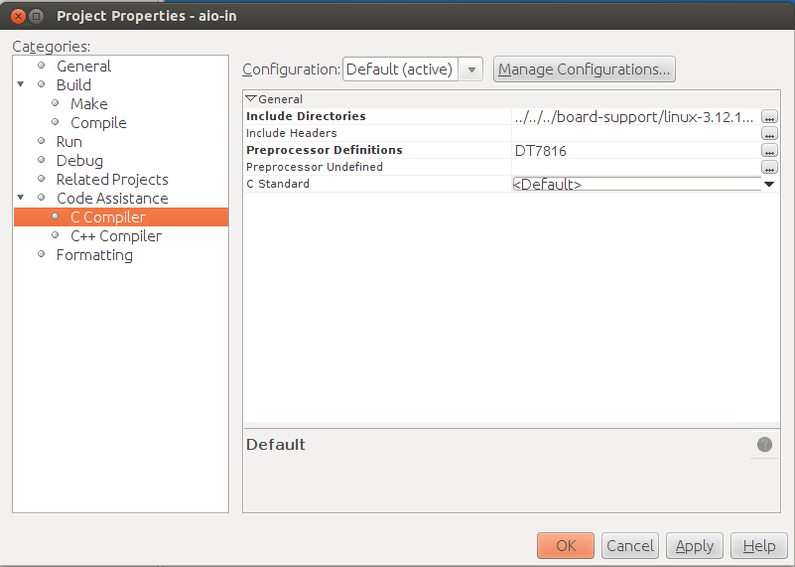Open the Configuration dropdown
The height and width of the screenshot is (567, 795).
point(472,70)
